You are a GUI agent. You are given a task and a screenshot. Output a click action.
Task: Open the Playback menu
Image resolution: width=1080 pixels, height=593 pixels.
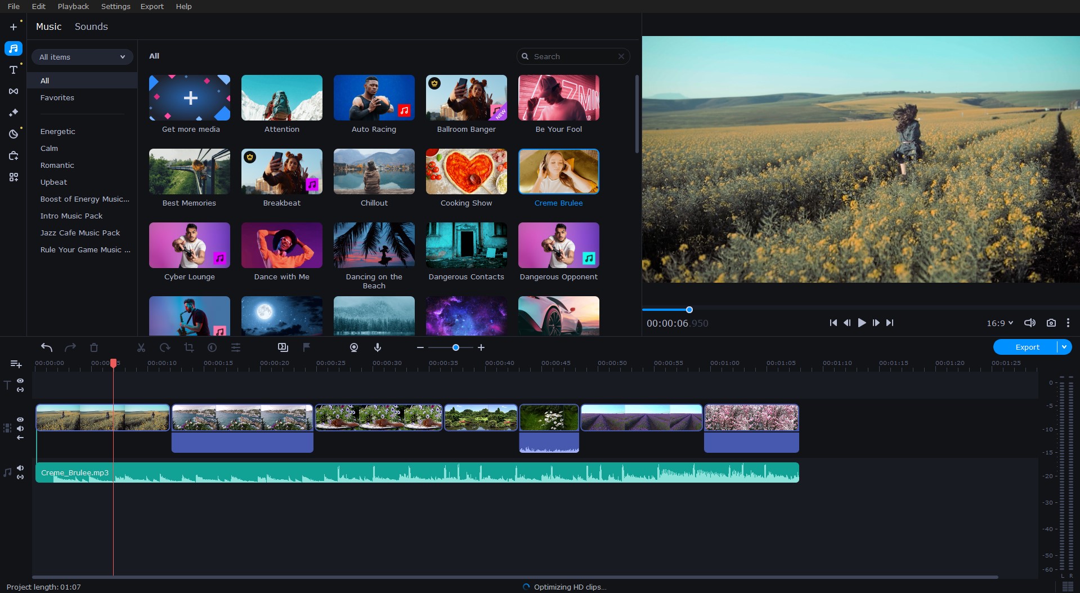tap(73, 6)
